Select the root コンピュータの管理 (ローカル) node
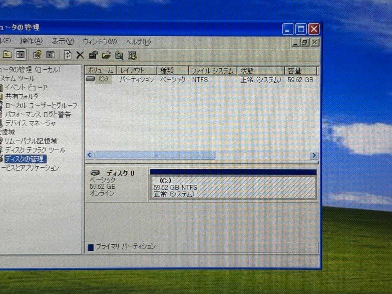Screen dimensions: 392x294 (30, 69)
